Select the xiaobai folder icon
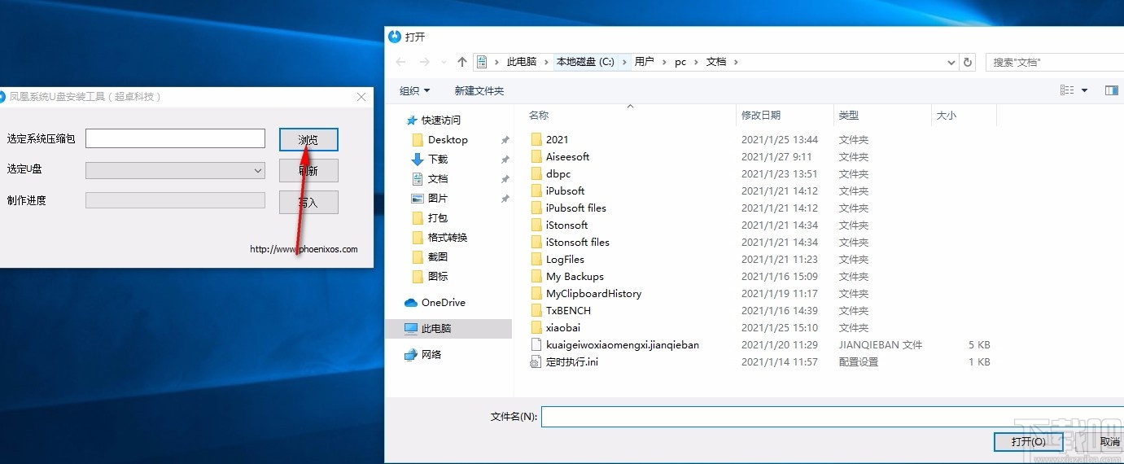 pyautogui.click(x=536, y=328)
